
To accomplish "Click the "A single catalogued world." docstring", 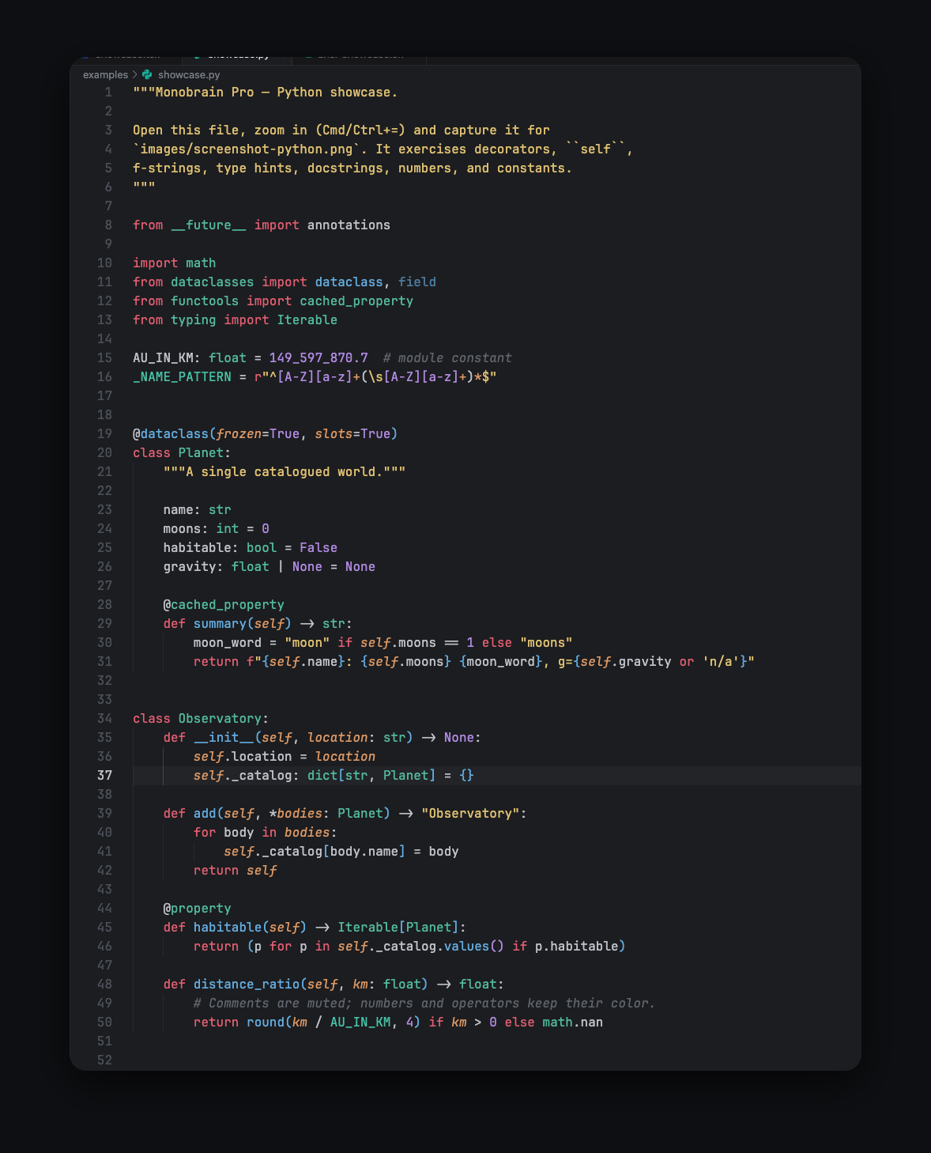I will pos(285,471).
